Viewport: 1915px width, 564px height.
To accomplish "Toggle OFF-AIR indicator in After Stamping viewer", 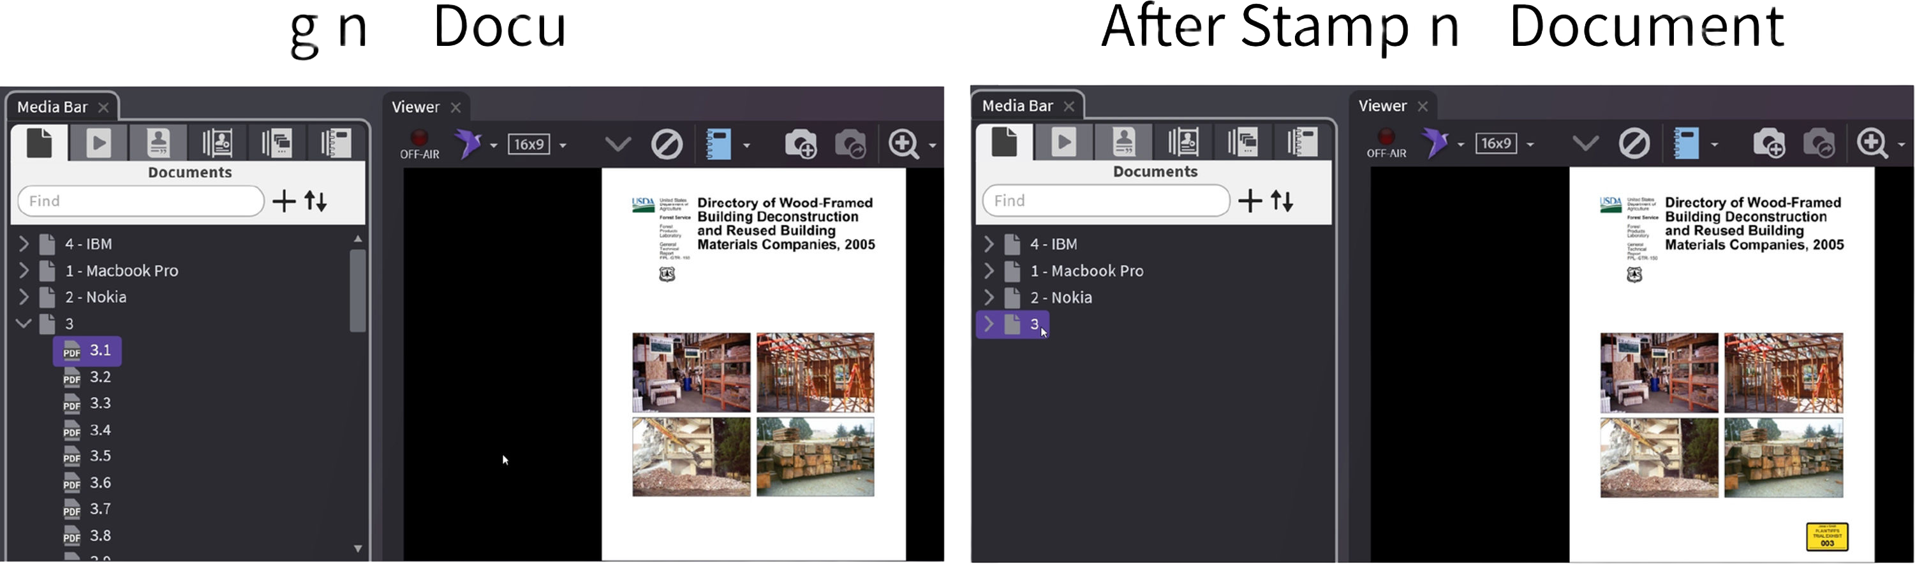I will pos(1386,142).
